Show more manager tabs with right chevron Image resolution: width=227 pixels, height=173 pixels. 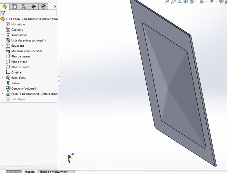tap(55, 6)
